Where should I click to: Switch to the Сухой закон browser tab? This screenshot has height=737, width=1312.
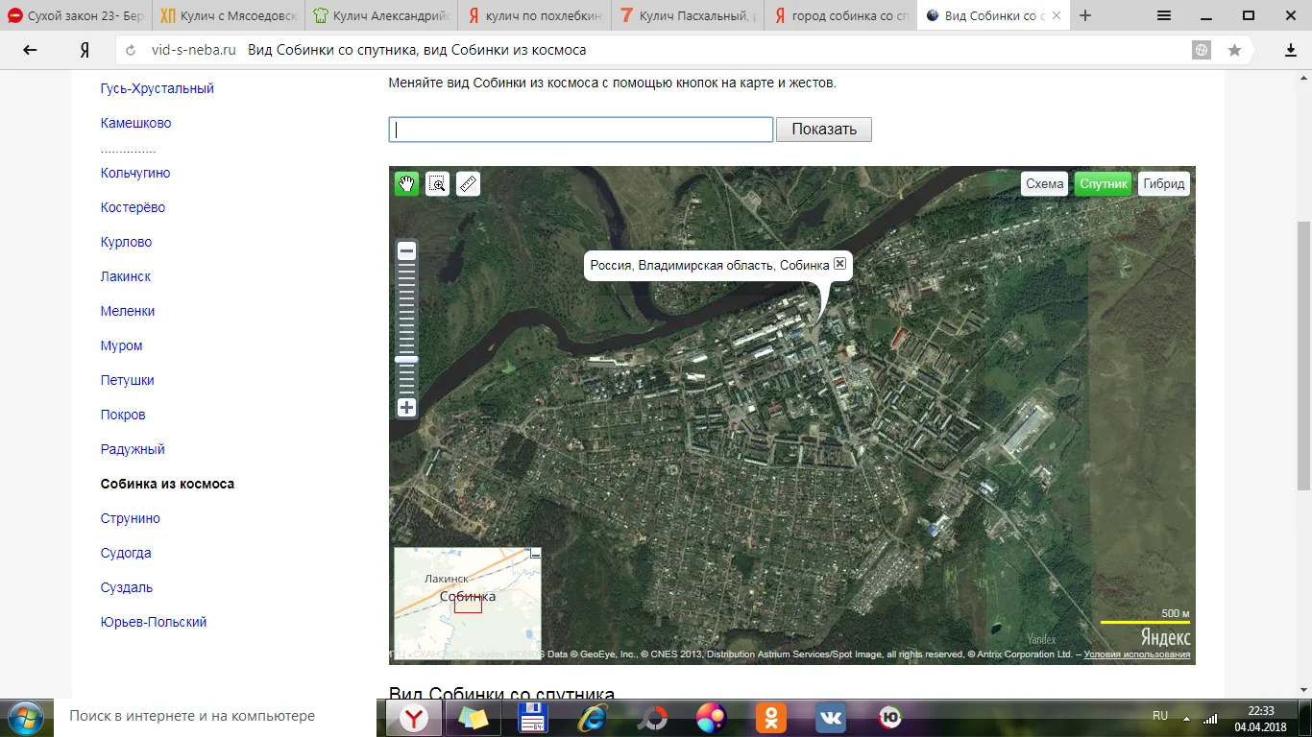point(75,16)
